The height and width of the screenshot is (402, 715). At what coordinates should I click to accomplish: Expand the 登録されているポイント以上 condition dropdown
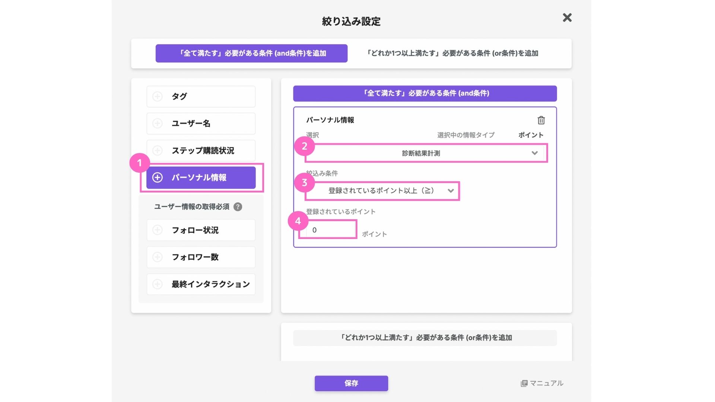coord(381,191)
